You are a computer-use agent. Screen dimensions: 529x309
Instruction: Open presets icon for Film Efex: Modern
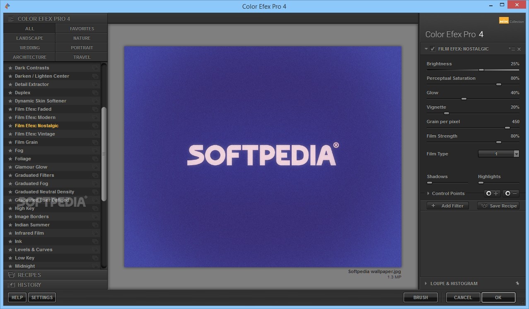(95, 117)
